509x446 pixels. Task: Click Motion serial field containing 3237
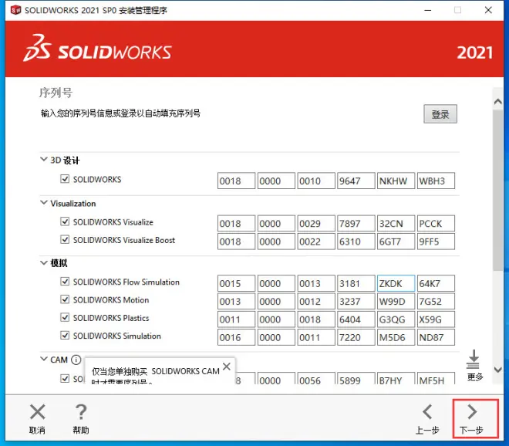click(356, 301)
